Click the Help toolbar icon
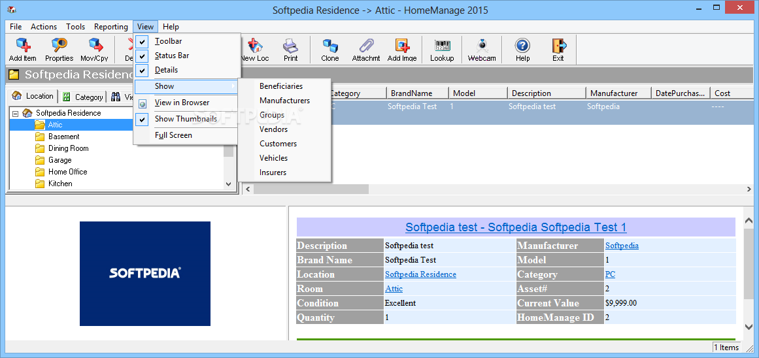This screenshot has width=759, height=358. [x=523, y=46]
